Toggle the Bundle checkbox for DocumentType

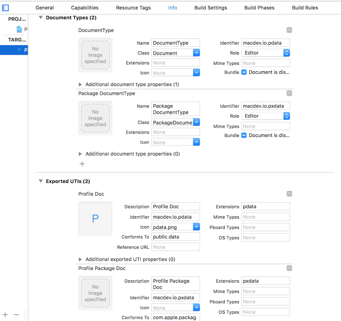pyautogui.click(x=244, y=72)
